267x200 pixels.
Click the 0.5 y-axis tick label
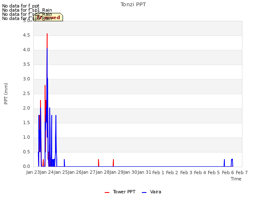[26, 152]
